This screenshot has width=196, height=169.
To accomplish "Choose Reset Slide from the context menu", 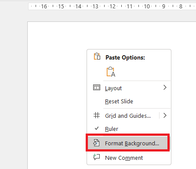I will click(x=129, y=102).
